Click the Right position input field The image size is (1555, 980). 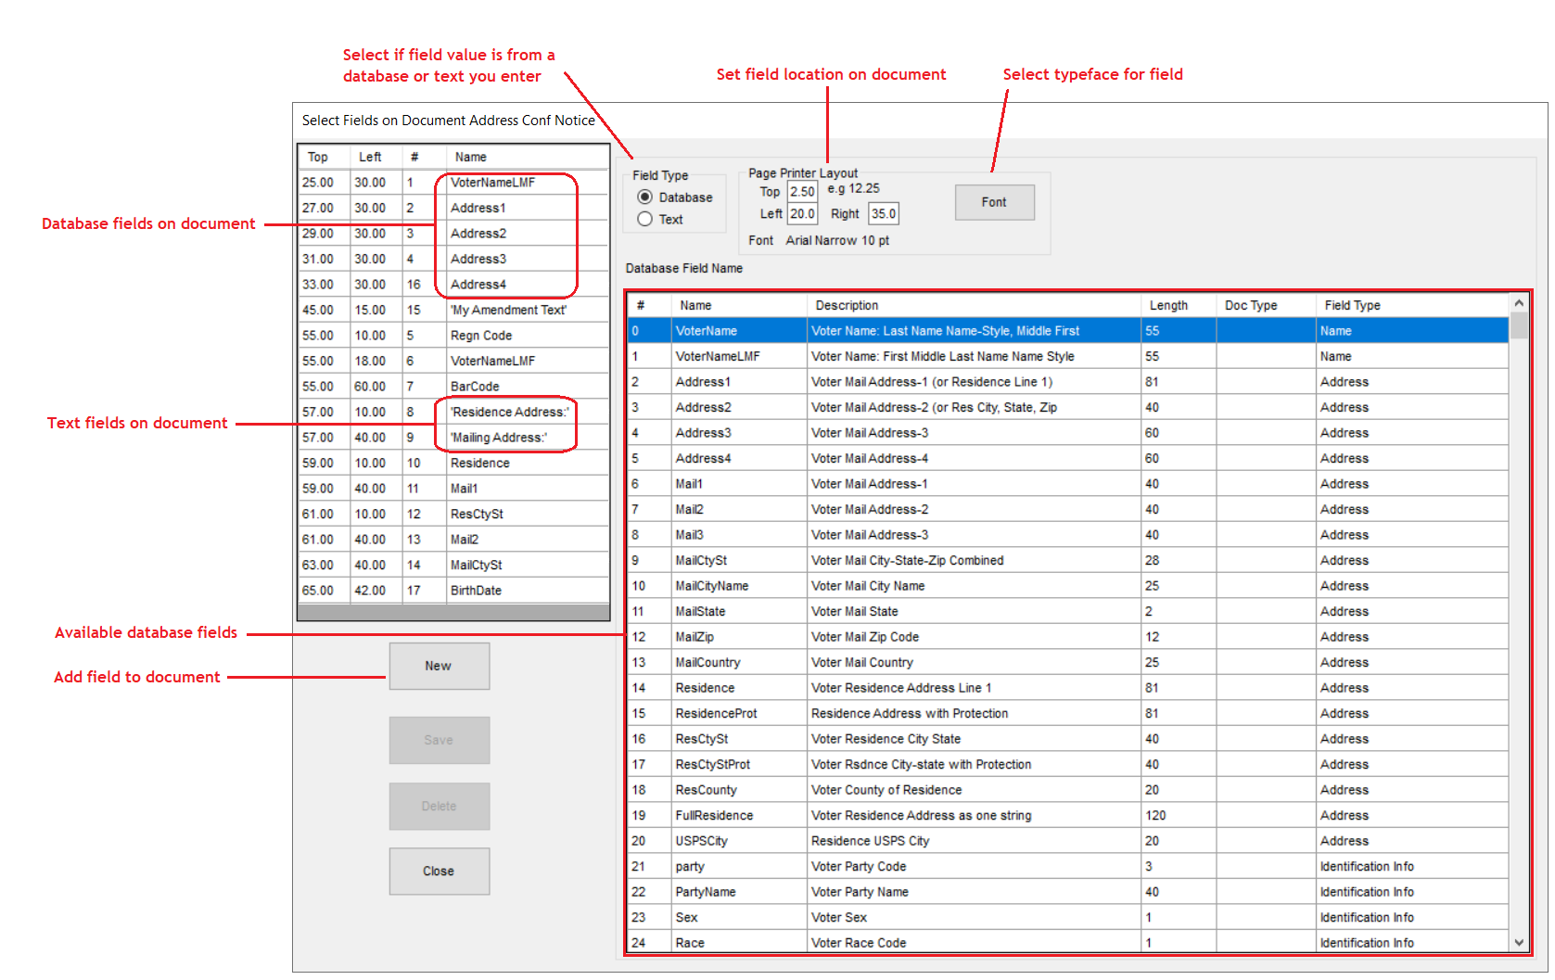click(x=883, y=214)
